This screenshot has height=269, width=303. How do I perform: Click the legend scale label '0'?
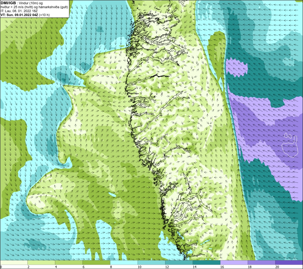(1, 267)
